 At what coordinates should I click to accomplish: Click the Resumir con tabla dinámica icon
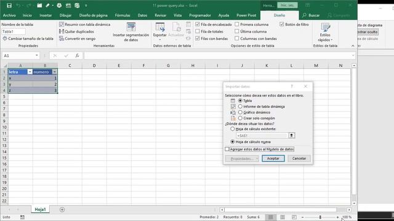coord(62,25)
